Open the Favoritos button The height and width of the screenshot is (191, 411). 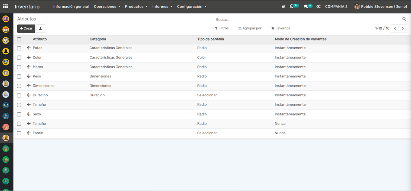point(280,28)
